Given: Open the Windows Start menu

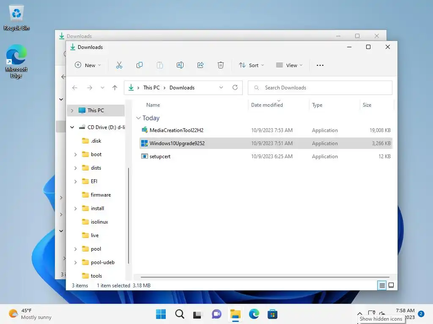Looking at the screenshot, I should (x=161, y=314).
